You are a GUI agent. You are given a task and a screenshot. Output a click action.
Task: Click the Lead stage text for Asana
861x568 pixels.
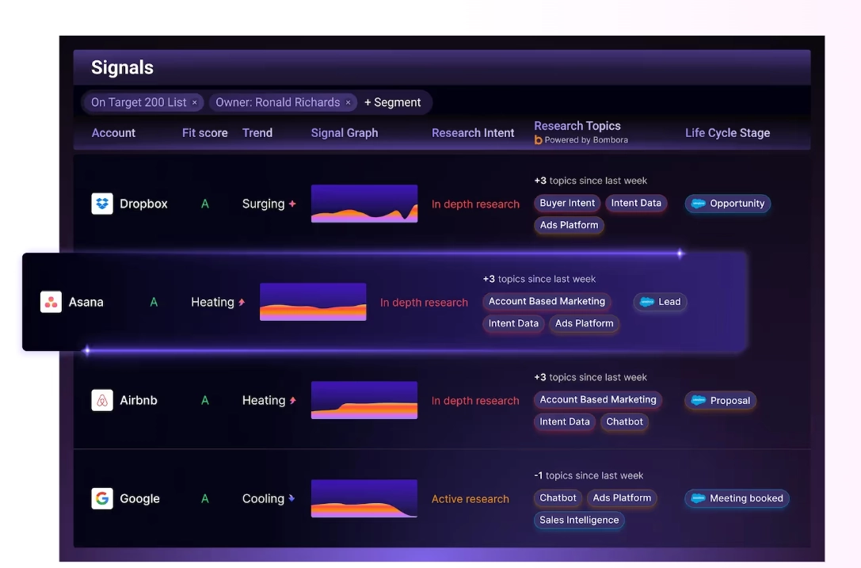pos(669,302)
